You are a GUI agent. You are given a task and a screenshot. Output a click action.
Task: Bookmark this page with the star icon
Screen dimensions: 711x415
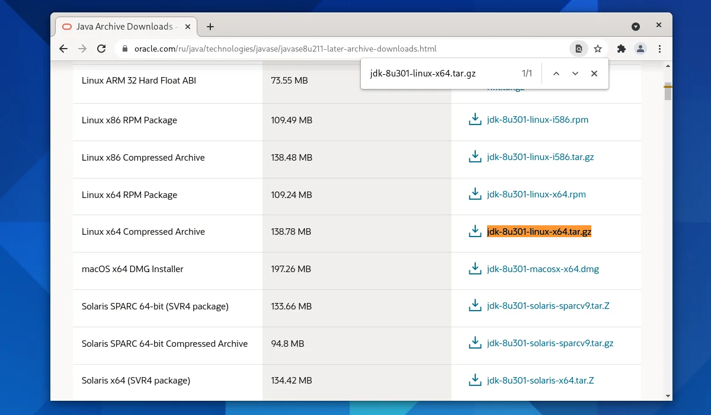click(598, 49)
